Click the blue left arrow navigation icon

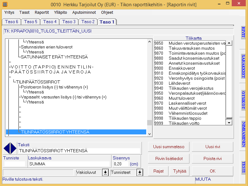point(7,148)
